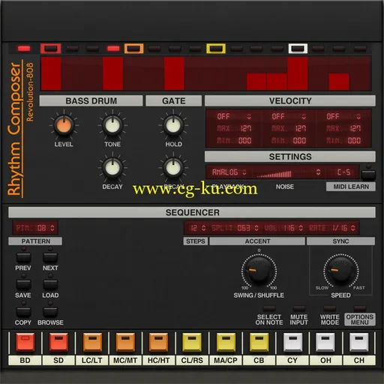Toggle the red-framed step 1 button
The width and height of the screenshot is (384, 384).
point(50,49)
